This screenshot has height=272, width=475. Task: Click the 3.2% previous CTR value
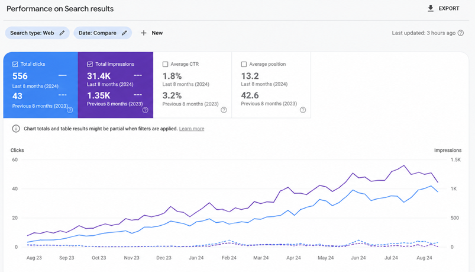tap(172, 95)
